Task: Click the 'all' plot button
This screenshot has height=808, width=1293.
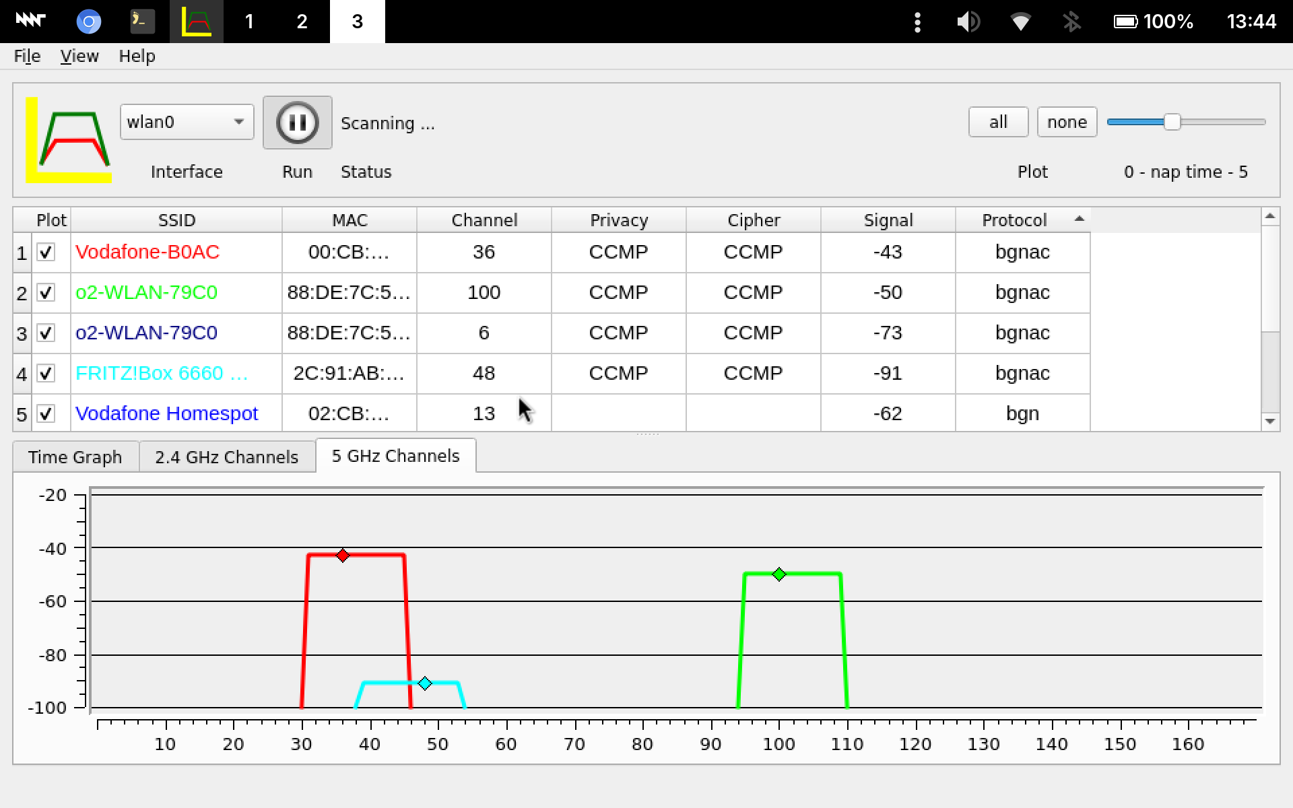Action: pyautogui.click(x=998, y=122)
